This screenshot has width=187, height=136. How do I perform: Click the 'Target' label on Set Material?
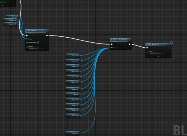click(30, 39)
